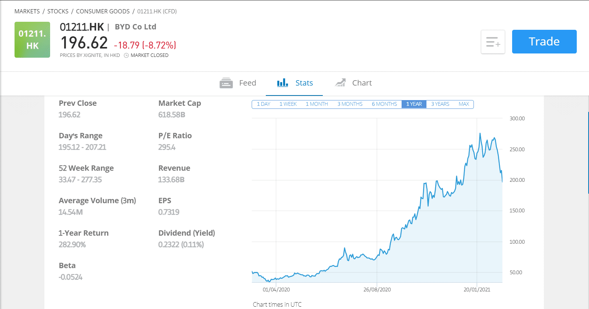Navigate to the STOCKS breadcrumb
The image size is (589, 309).
coord(58,11)
